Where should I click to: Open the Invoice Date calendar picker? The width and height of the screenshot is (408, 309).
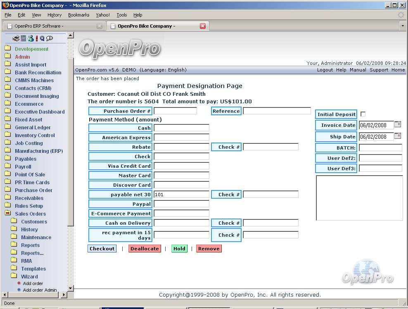(398, 124)
